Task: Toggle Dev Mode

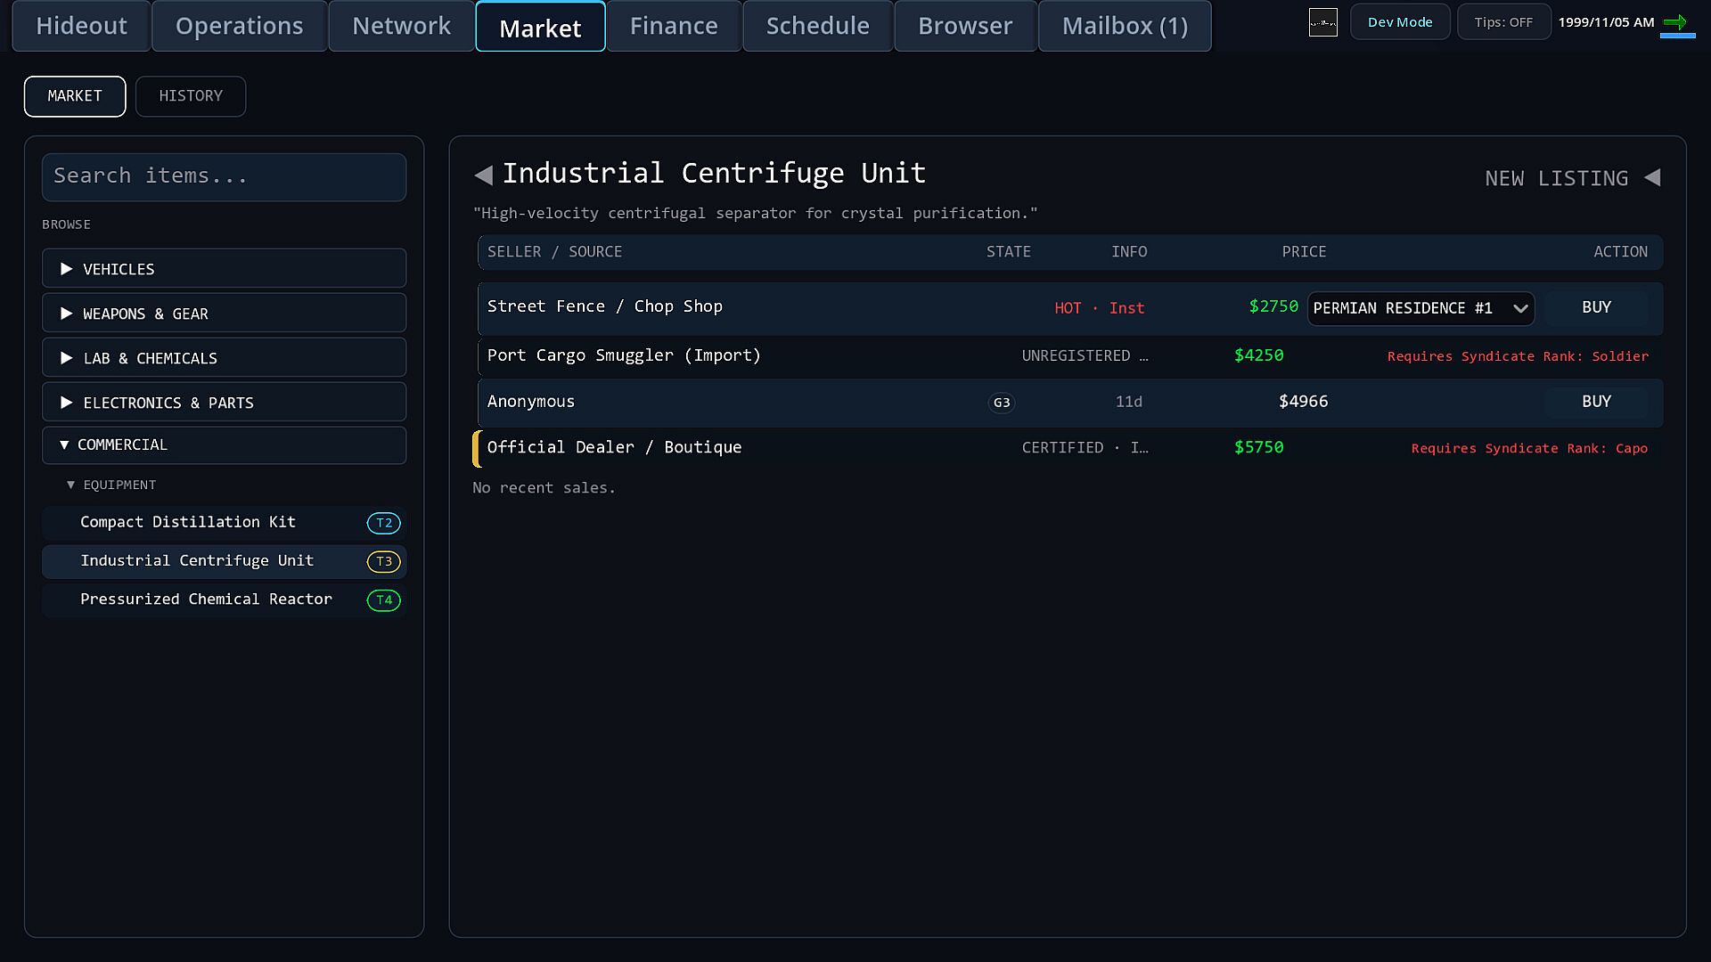Action: pos(1400,22)
